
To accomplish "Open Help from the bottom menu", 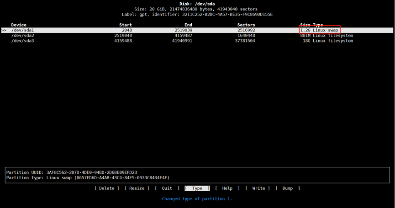I will [227, 188].
